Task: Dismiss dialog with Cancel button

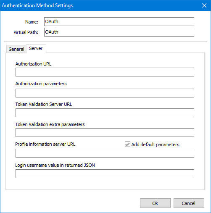Action: [x=189, y=203]
